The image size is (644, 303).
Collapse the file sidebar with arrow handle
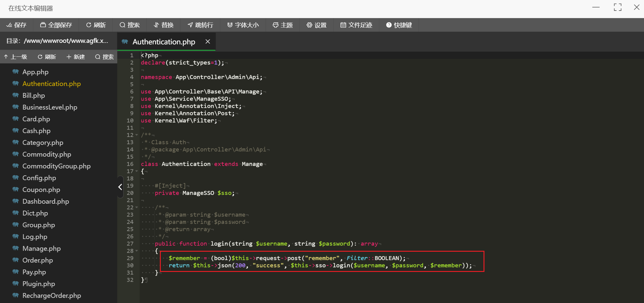tap(120, 187)
